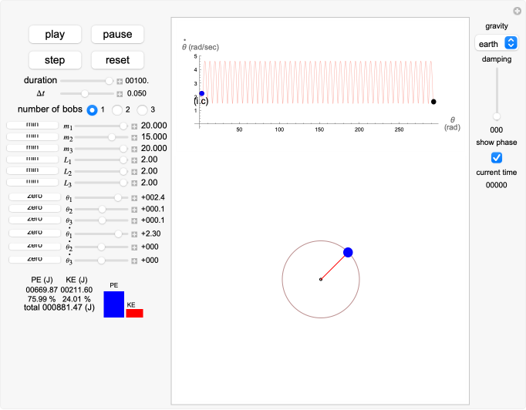Open the gravity earth dropdown
Image resolution: width=526 pixels, height=410 pixels.
click(497, 44)
